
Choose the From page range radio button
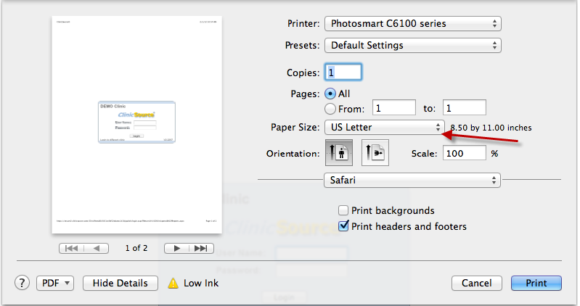click(330, 108)
